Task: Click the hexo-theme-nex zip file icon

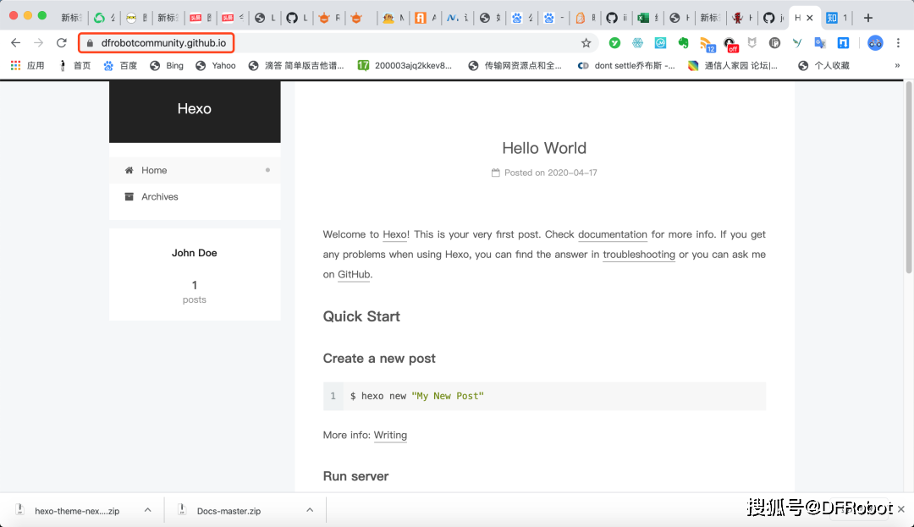Action: coord(19,510)
